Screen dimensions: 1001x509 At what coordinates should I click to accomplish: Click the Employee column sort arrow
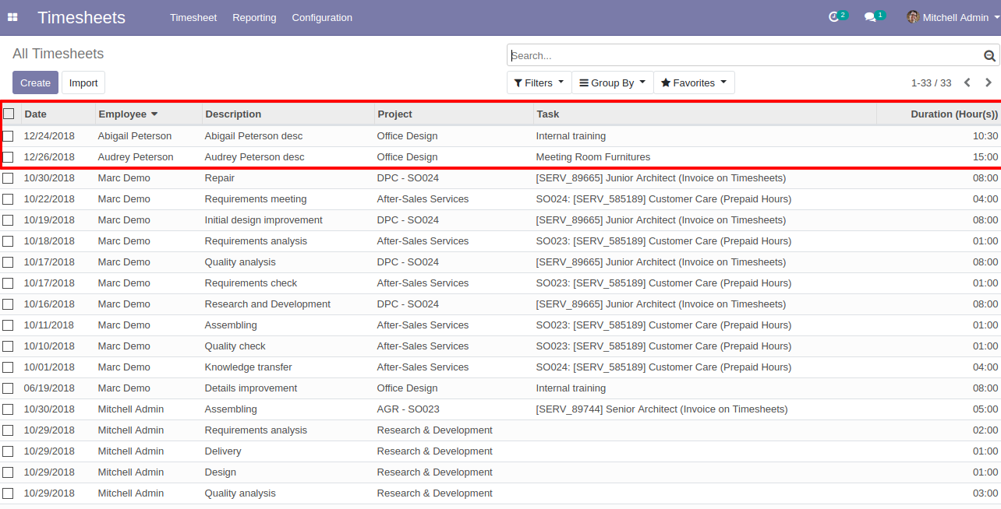pos(154,114)
